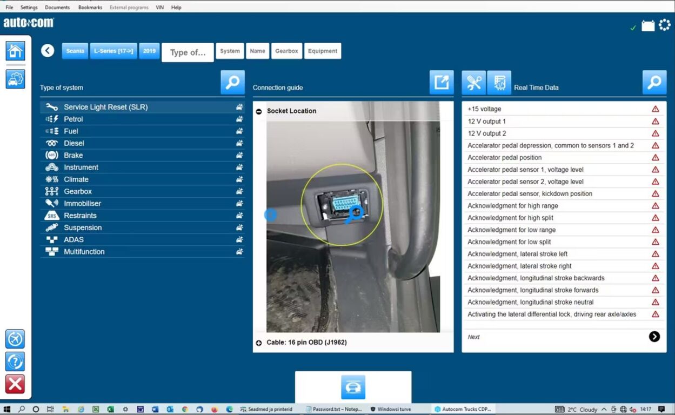Collapse the Socket Location section
This screenshot has width=675, height=415.
point(259,111)
